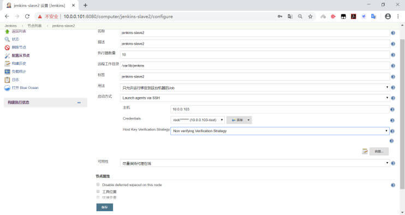Open Blue Ocean from sidebar

[x=25, y=88]
